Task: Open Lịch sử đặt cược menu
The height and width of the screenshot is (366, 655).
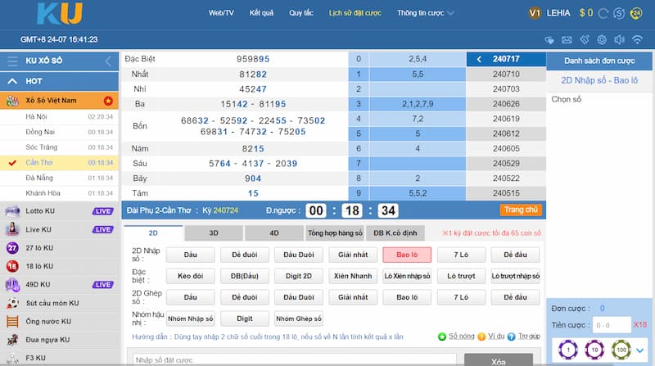Action: tap(355, 13)
